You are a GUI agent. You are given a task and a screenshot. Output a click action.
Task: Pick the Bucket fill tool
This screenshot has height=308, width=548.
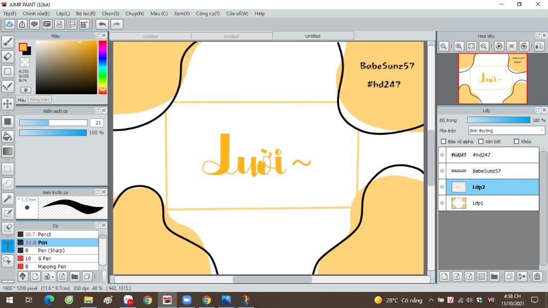click(x=7, y=136)
